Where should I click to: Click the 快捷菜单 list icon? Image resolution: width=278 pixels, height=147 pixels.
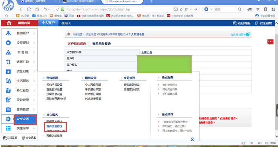(x=8, y=128)
